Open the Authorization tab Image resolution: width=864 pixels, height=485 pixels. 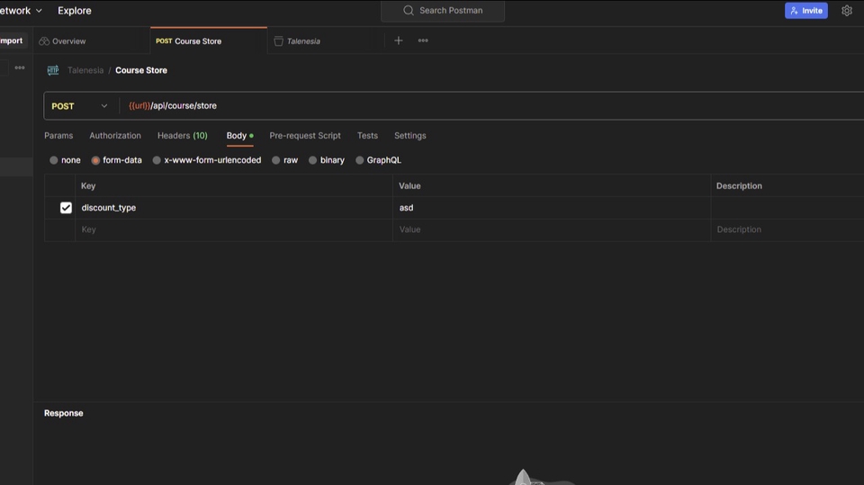coord(115,136)
